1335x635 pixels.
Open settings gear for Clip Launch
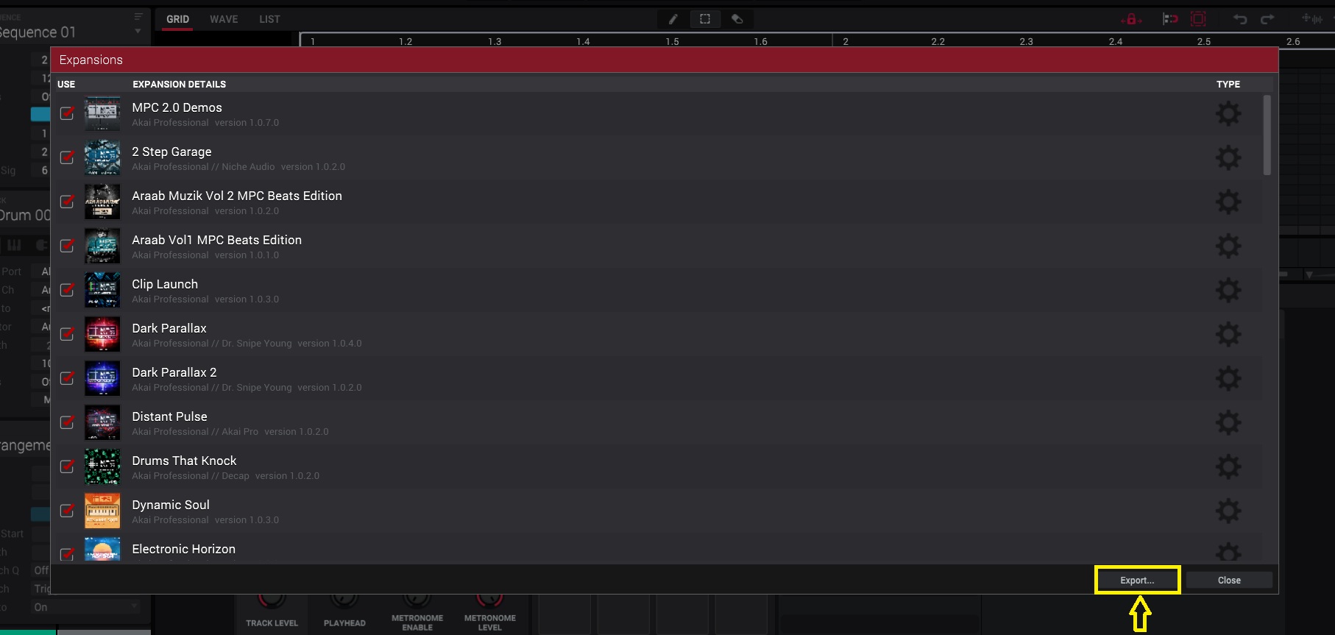[x=1228, y=290]
